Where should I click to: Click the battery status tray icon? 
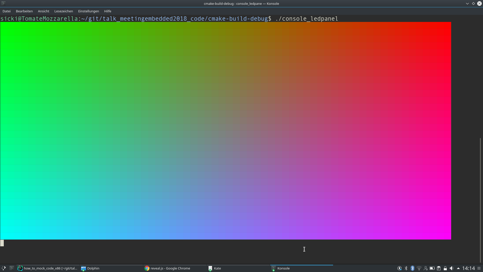coord(432,268)
